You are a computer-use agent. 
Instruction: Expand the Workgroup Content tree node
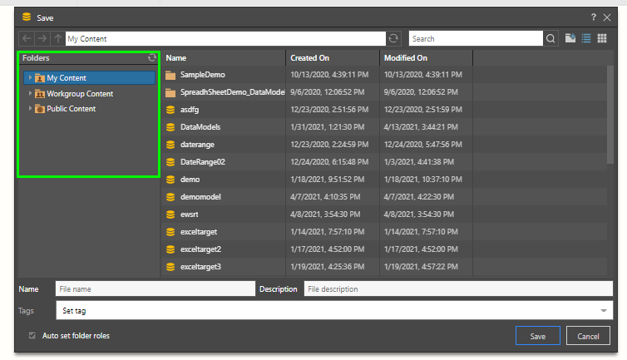[30, 94]
